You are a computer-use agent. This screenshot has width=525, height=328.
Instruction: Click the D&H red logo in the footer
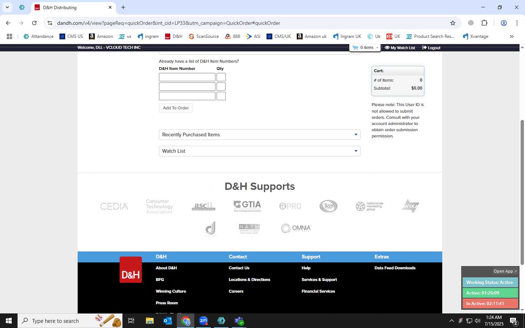click(131, 270)
